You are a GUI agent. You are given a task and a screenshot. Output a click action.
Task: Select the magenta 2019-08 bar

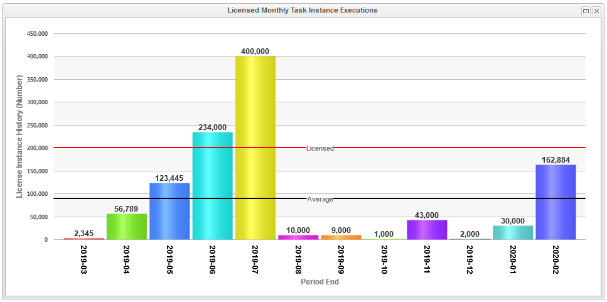pyautogui.click(x=298, y=237)
